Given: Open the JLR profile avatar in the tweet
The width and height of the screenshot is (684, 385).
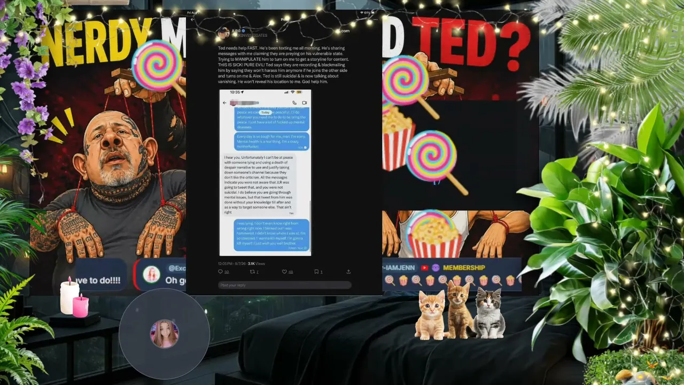Looking at the screenshot, I should coord(223,33).
